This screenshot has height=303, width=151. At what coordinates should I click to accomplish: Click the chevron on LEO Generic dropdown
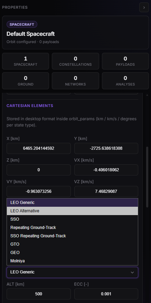(132, 272)
